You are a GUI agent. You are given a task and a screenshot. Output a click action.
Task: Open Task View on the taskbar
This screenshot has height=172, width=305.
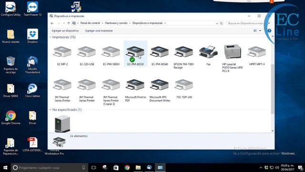click(x=93, y=168)
